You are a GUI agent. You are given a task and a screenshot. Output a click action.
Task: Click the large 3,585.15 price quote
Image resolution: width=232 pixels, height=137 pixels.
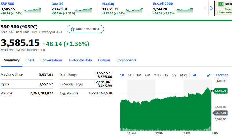coord(20,43)
